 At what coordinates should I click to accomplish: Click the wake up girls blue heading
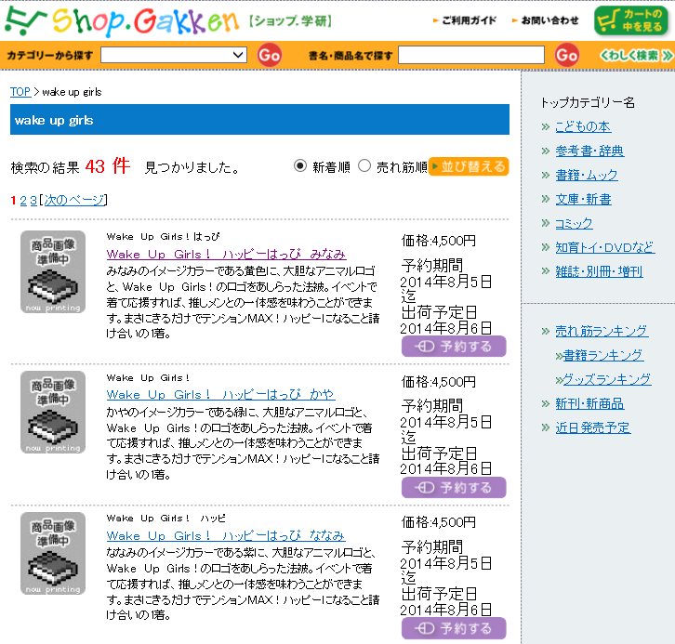click(259, 120)
